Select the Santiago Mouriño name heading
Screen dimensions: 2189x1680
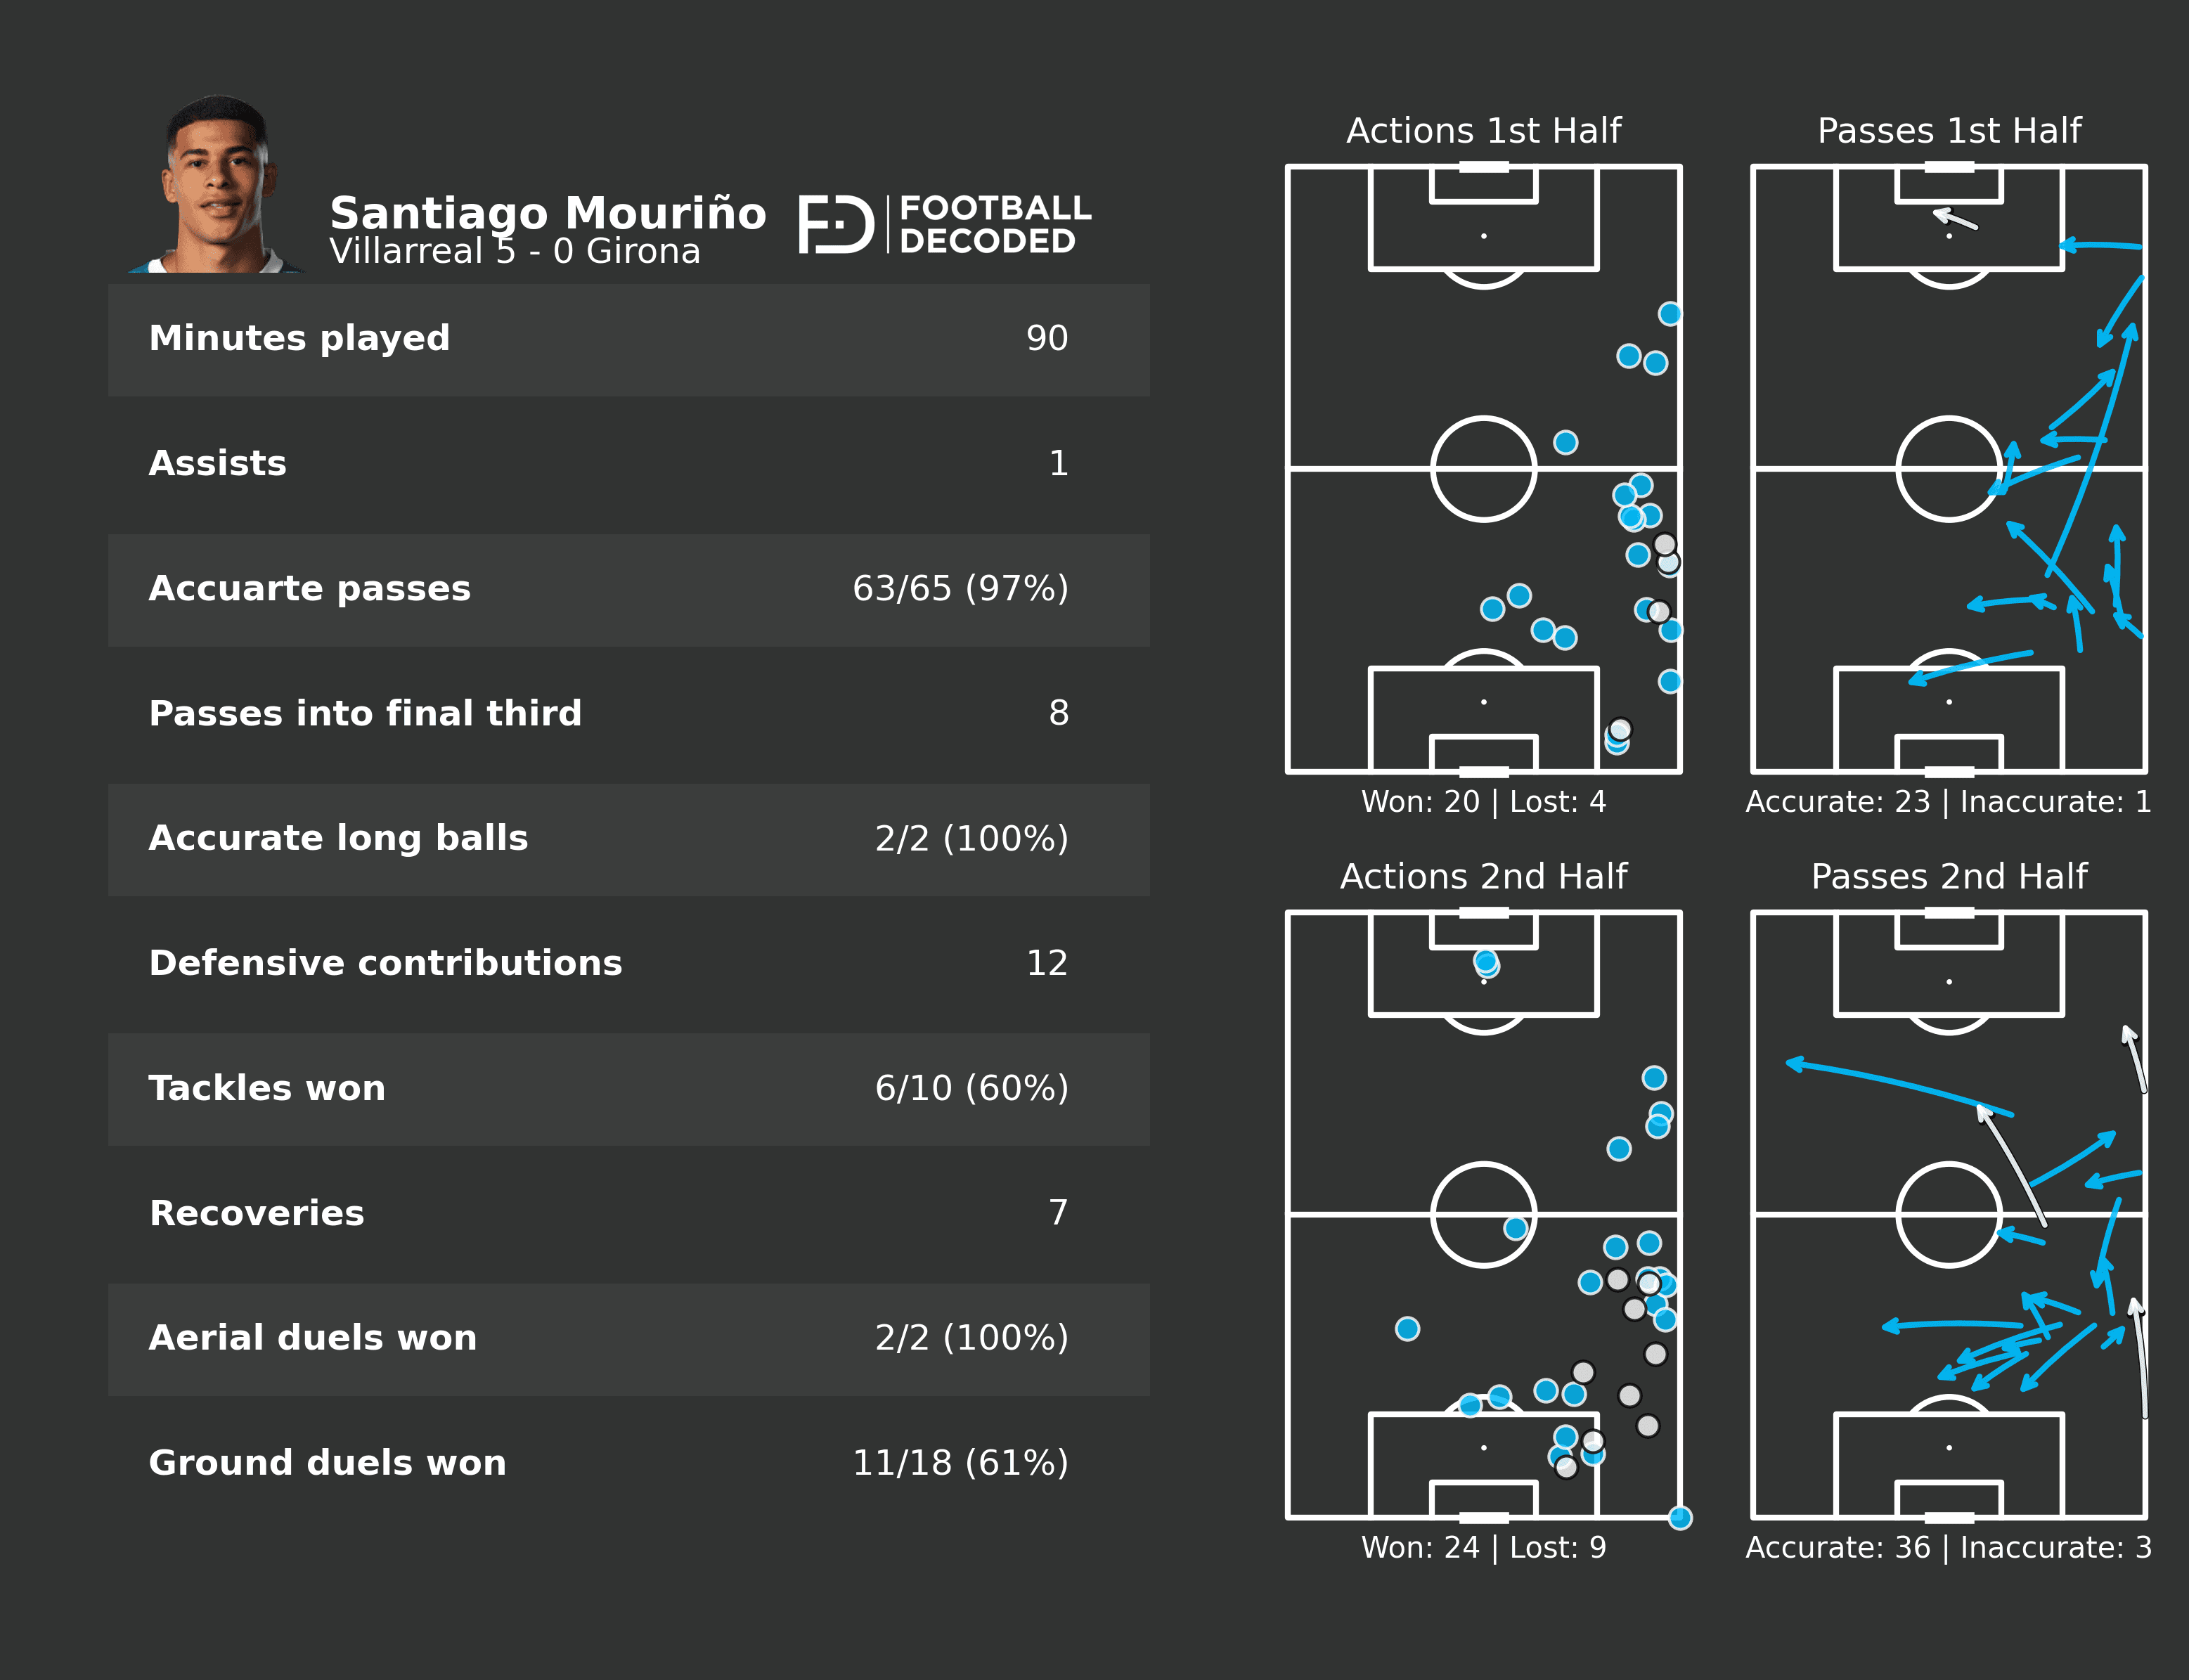point(547,213)
